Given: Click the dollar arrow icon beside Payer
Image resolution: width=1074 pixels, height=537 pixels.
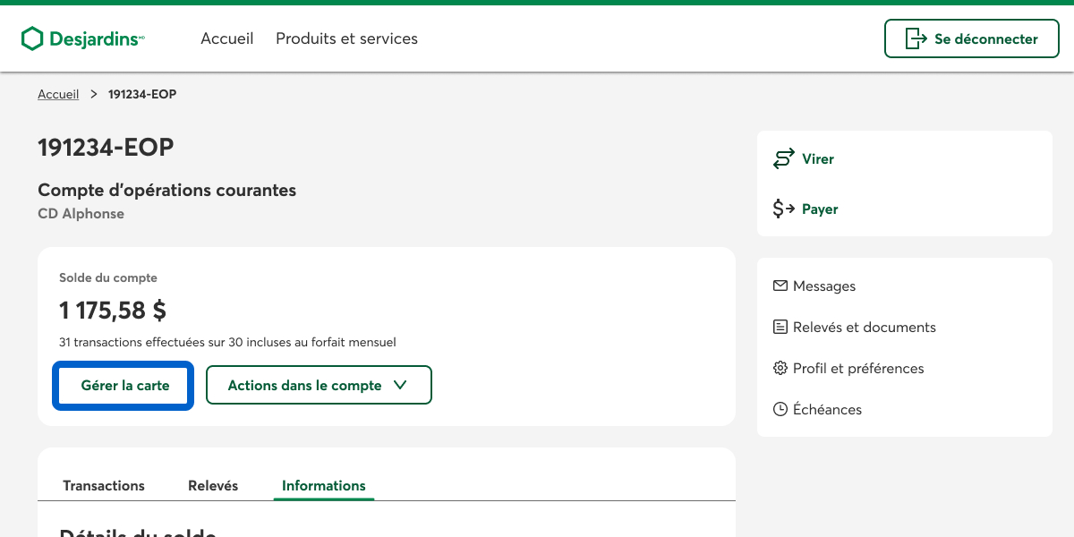Looking at the screenshot, I should pyautogui.click(x=784, y=209).
